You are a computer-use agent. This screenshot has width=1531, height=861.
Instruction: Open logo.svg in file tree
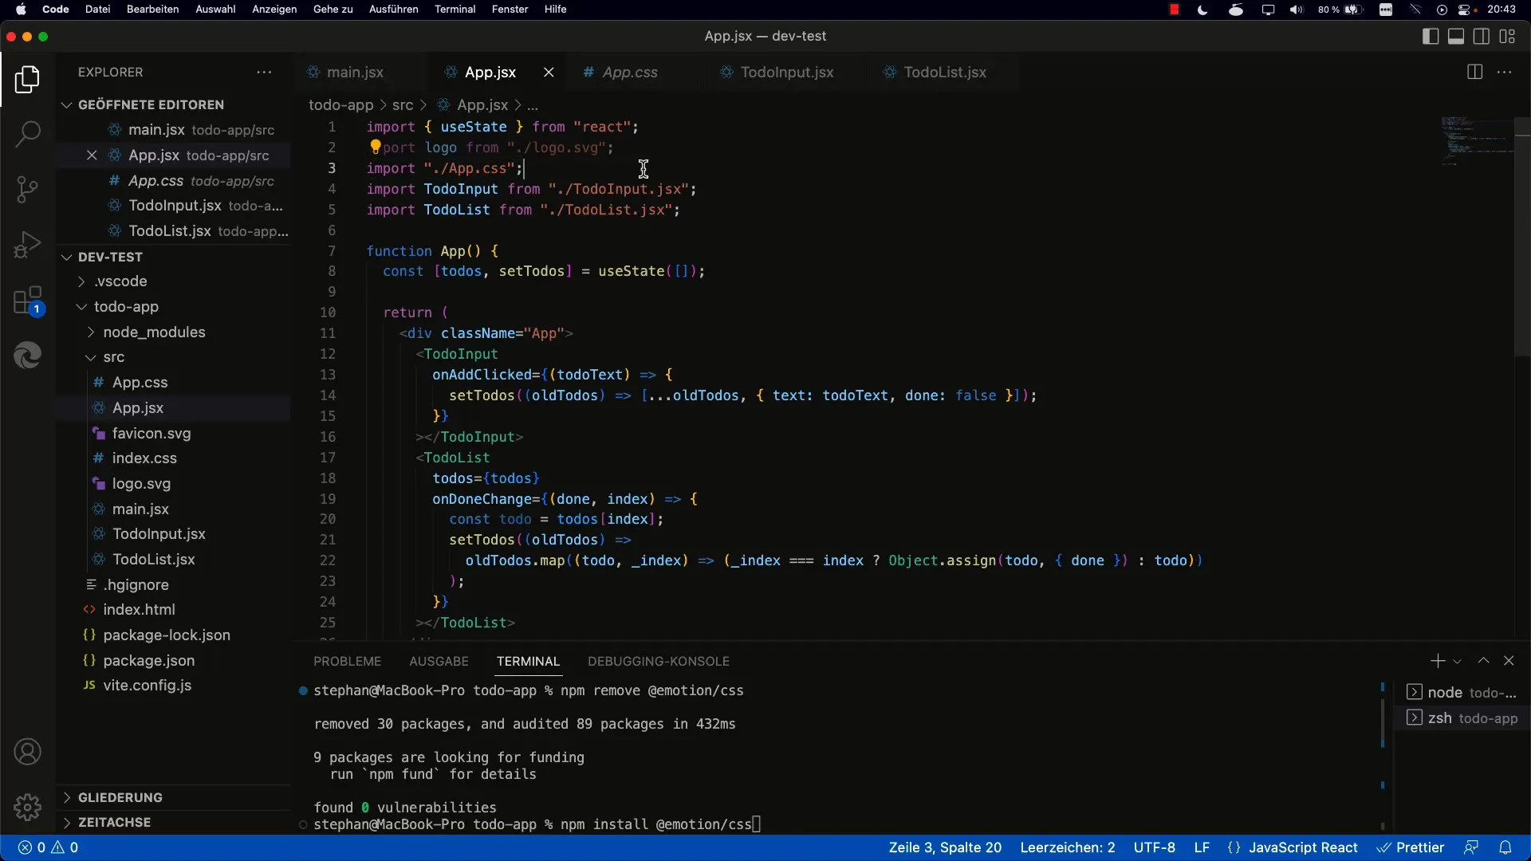(x=141, y=483)
